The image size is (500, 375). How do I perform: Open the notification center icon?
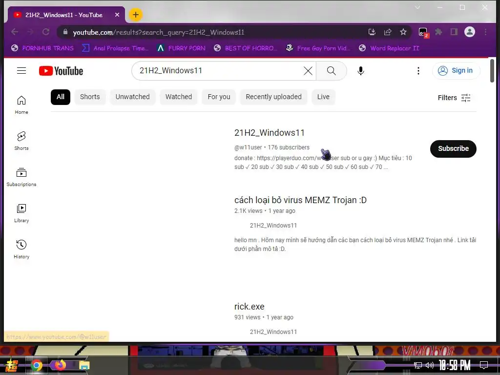coord(484,365)
